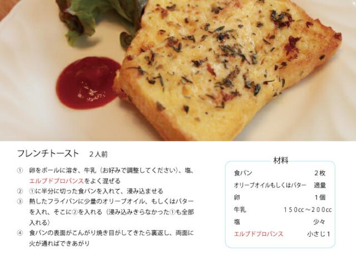This screenshot has width=356, height=254.
Task: Click the red エルブドプロバンス ingredient in 材料 list
Action: [259, 234]
